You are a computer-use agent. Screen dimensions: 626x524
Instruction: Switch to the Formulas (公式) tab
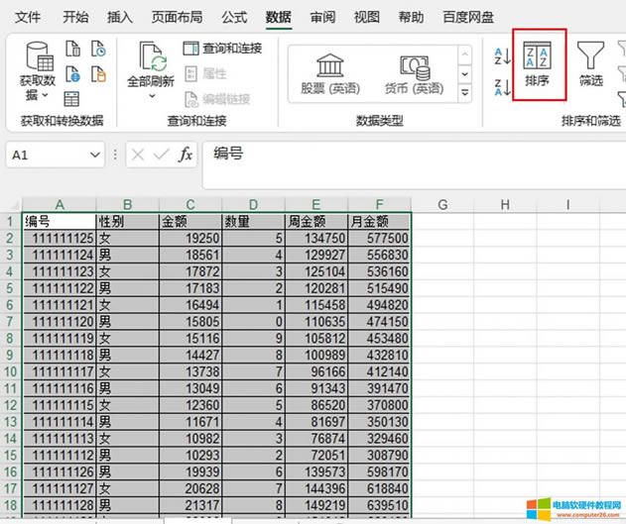[234, 17]
